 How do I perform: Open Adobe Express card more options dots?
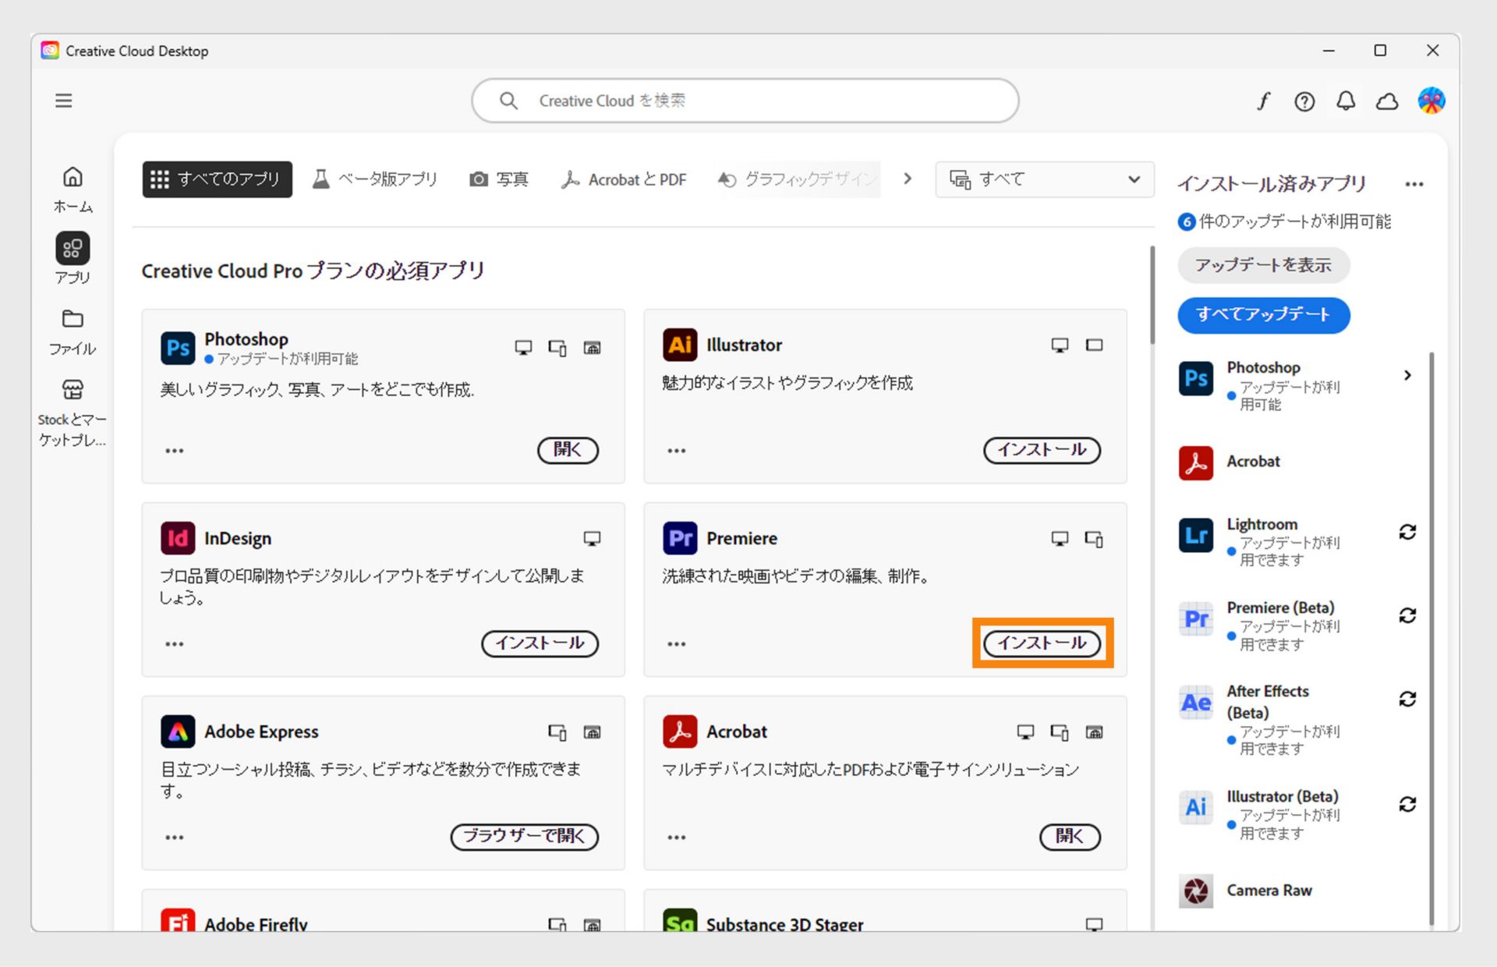click(x=175, y=838)
